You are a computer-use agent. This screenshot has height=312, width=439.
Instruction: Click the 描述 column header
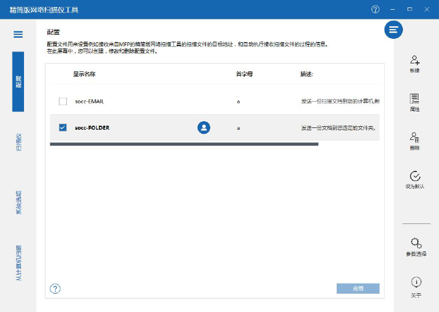click(x=306, y=74)
